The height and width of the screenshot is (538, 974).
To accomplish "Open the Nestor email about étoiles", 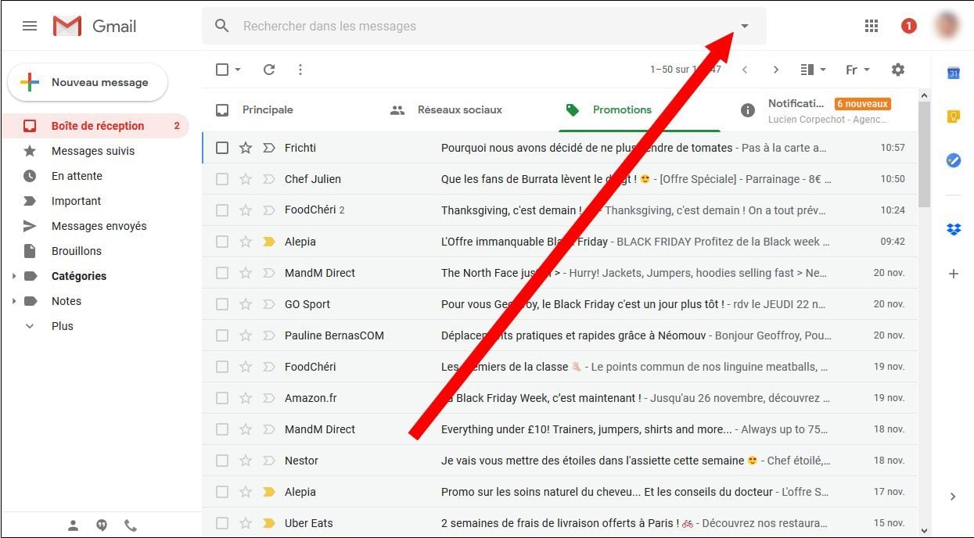I will 560,461.
